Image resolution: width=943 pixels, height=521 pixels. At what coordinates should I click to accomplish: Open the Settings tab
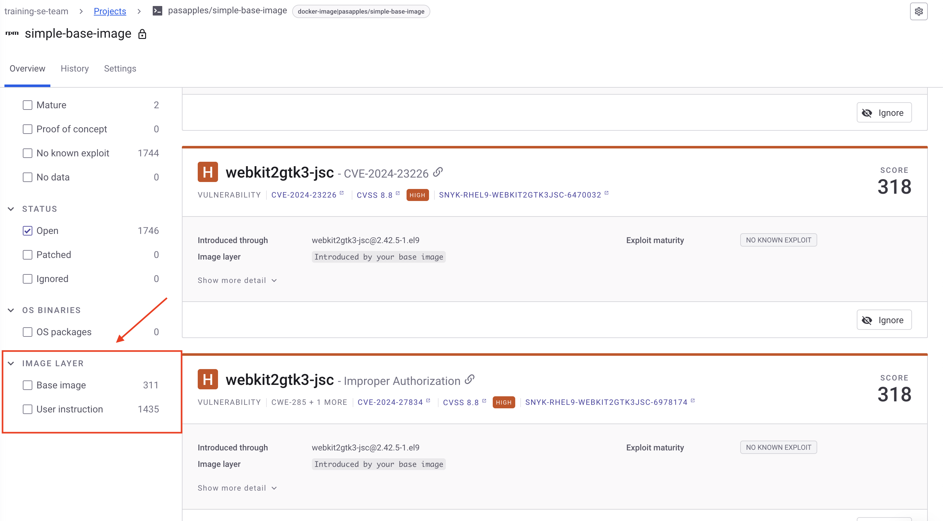(120, 68)
